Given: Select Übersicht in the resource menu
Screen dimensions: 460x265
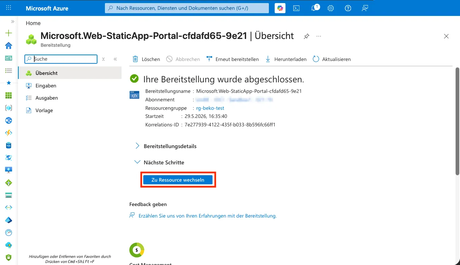Looking at the screenshot, I should [x=70, y=73].
